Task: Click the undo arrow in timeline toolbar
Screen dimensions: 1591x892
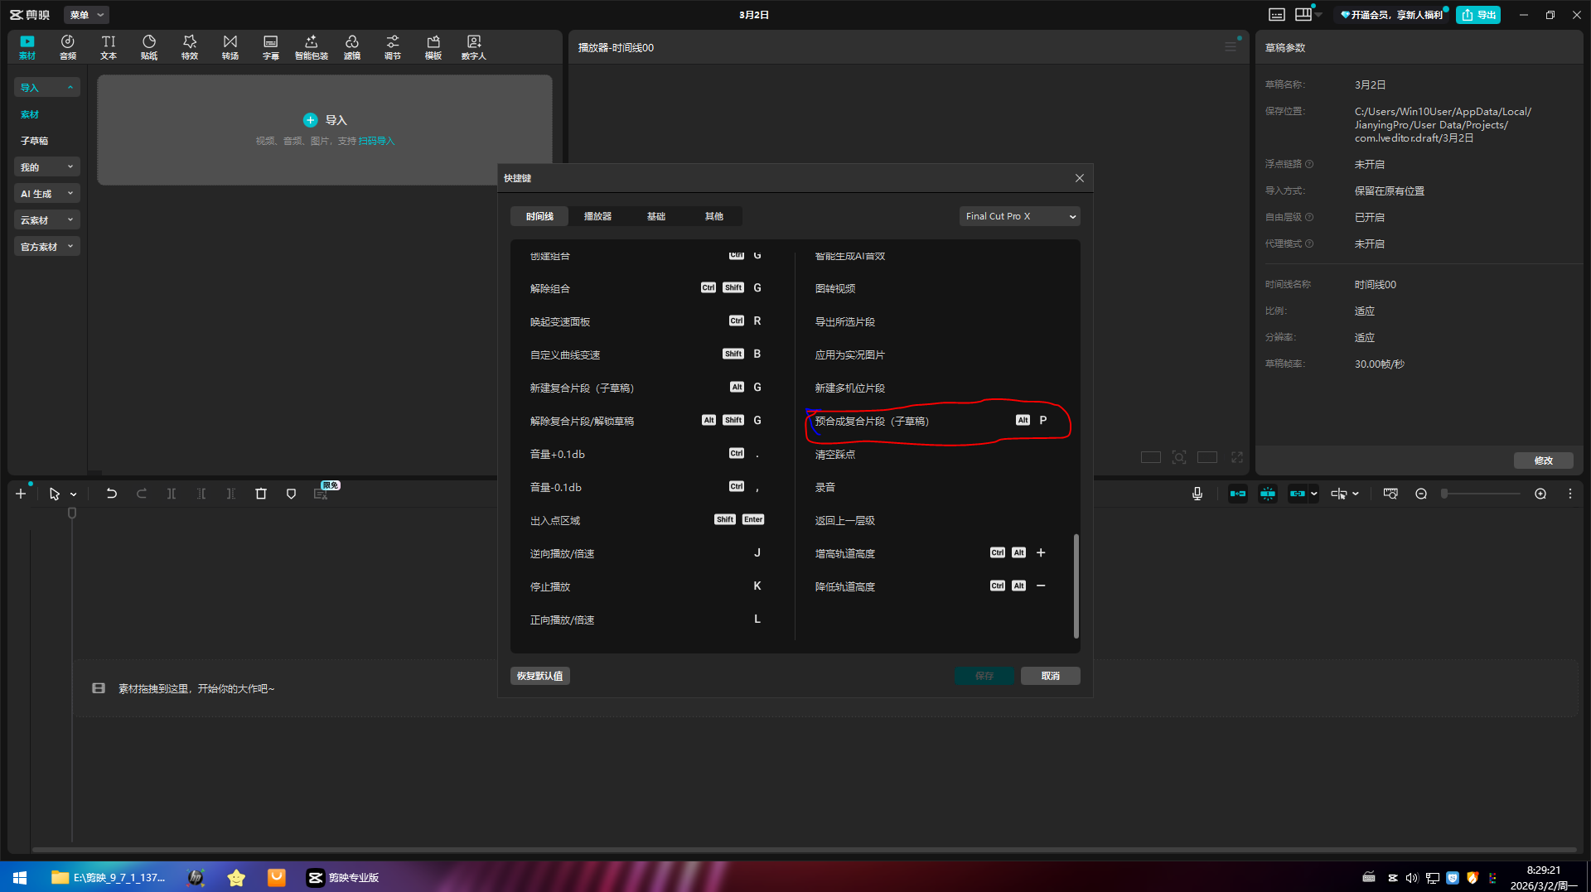Action: tap(111, 494)
